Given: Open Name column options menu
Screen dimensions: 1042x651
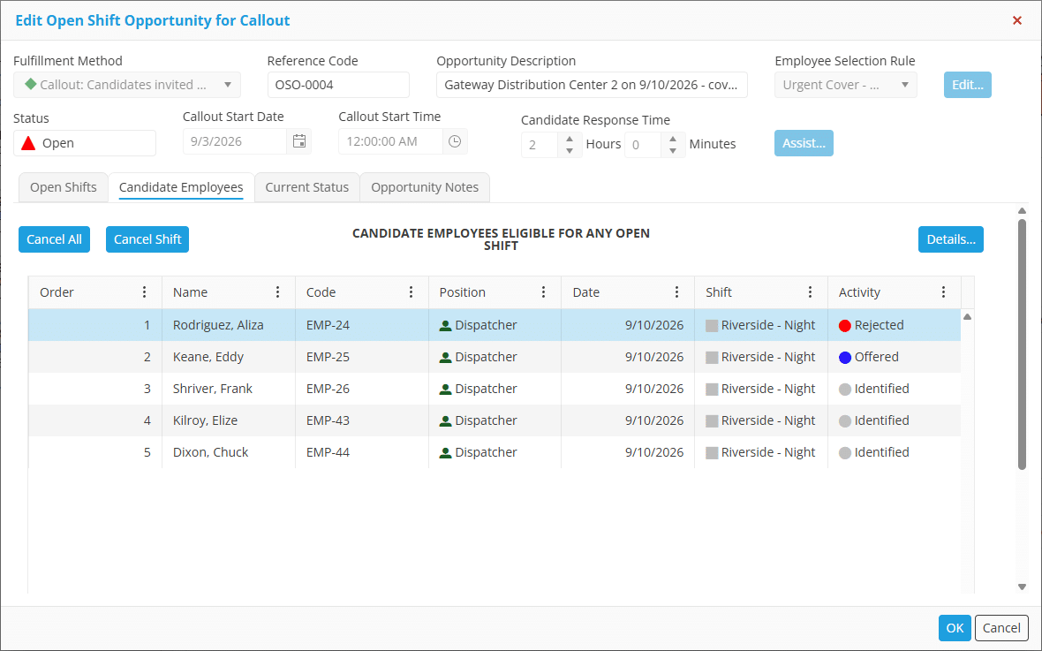Looking at the screenshot, I should [x=278, y=291].
